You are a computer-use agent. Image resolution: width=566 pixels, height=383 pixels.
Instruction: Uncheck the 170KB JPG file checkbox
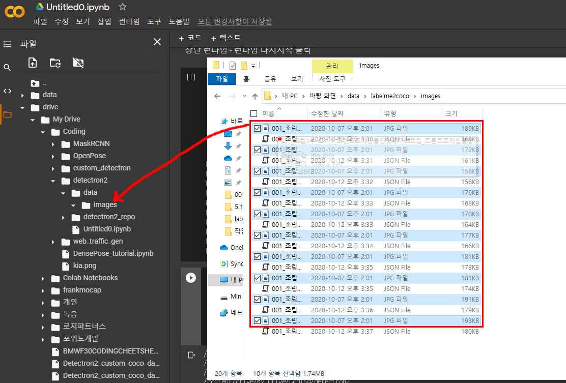point(258,214)
